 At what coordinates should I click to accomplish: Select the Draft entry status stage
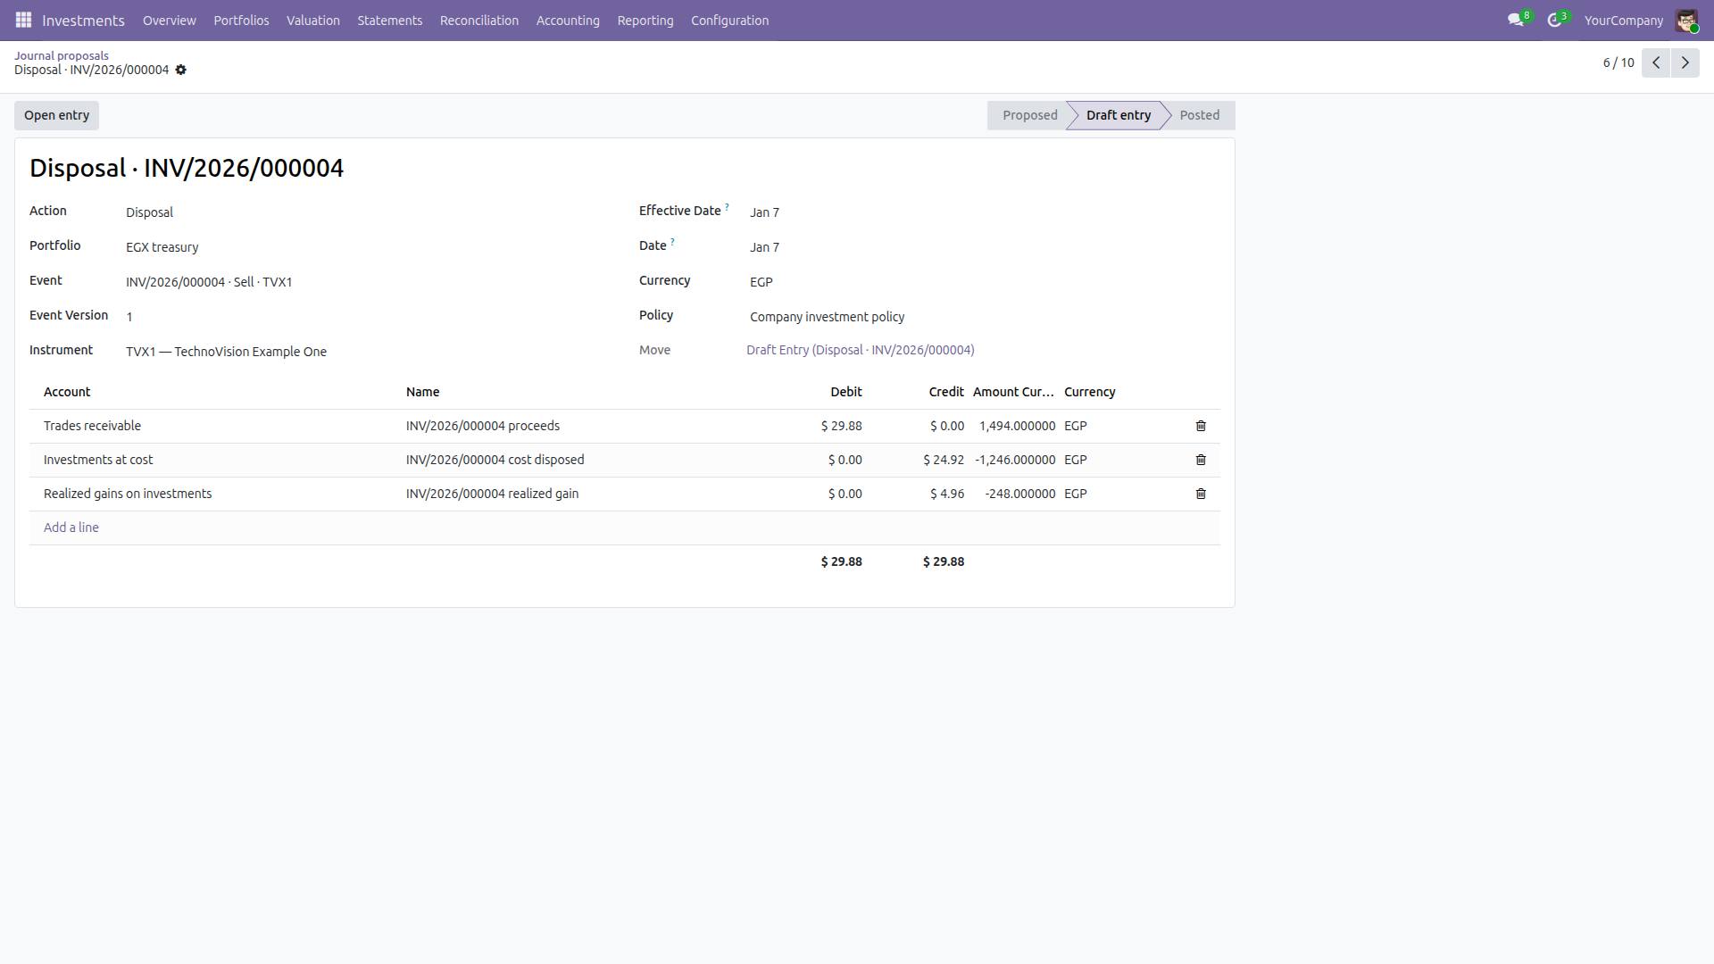click(x=1119, y=115)
